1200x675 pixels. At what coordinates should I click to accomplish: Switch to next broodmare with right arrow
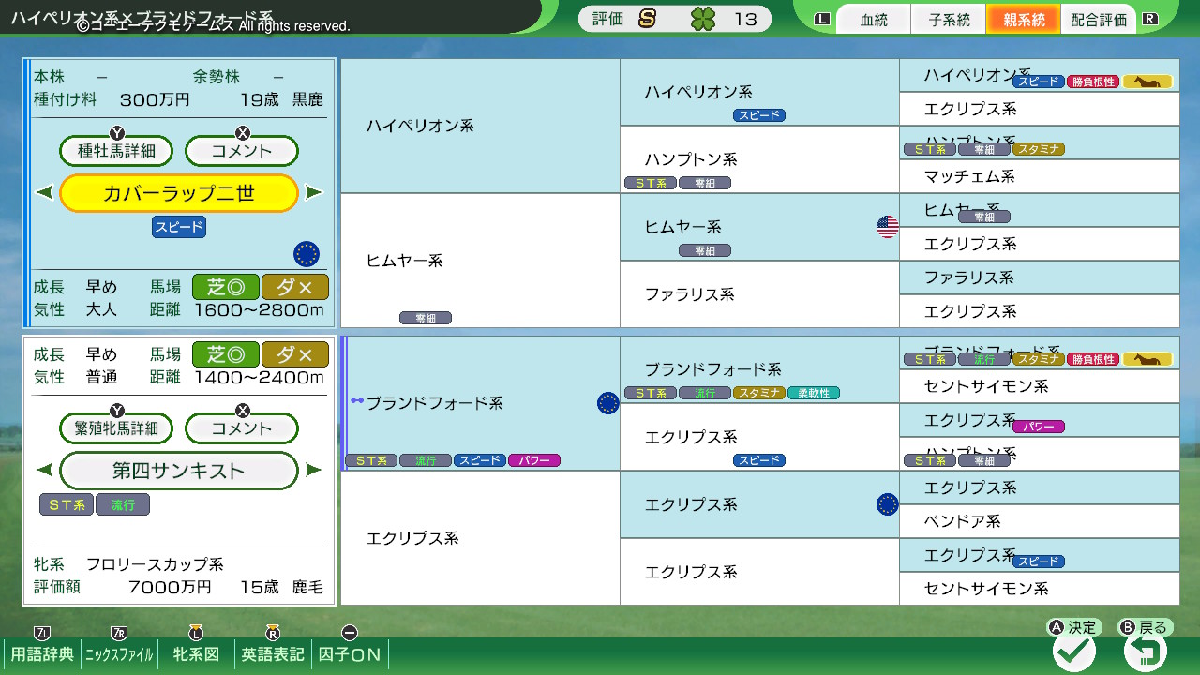tap(314, 471)
